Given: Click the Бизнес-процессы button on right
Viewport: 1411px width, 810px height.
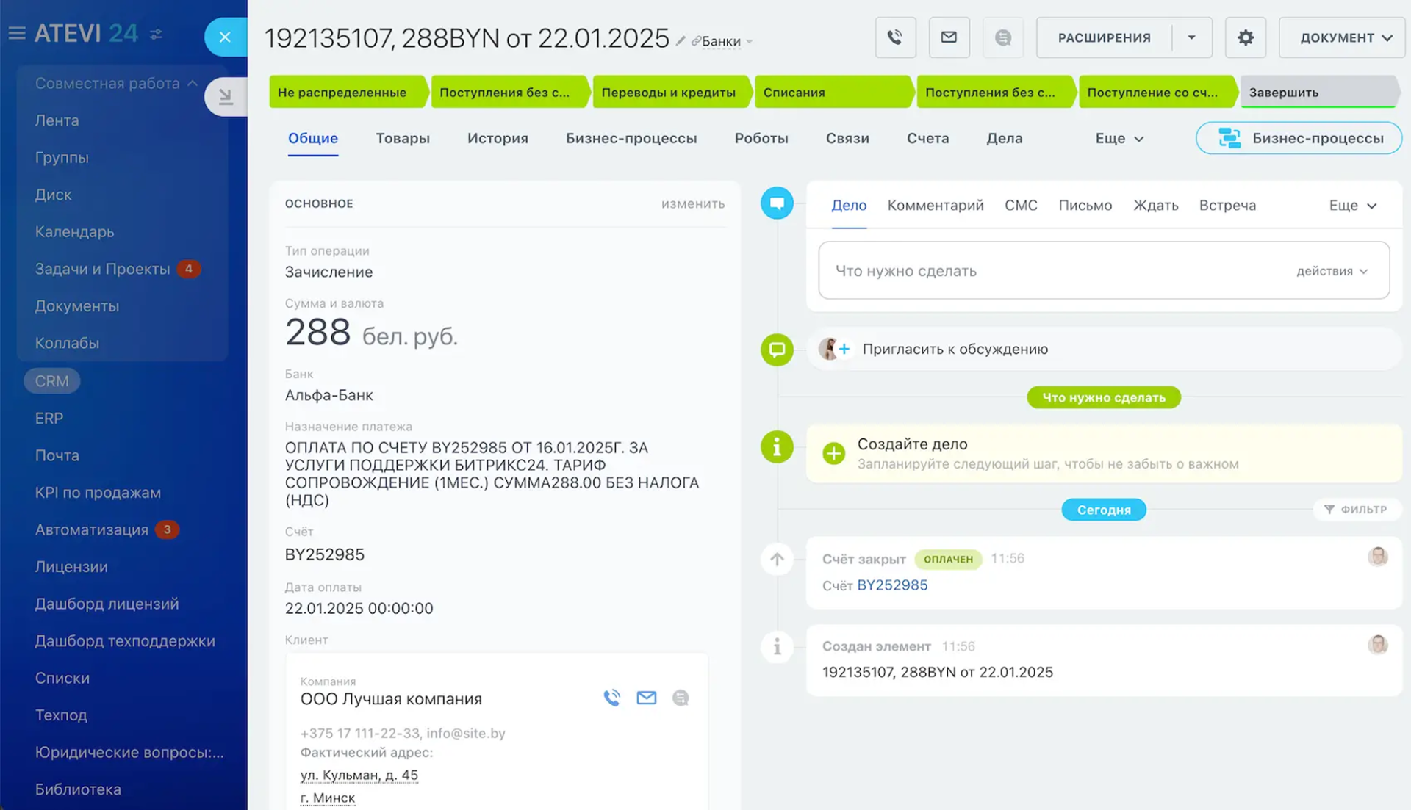Looking at the screenshot, I should coord(1299,139).
